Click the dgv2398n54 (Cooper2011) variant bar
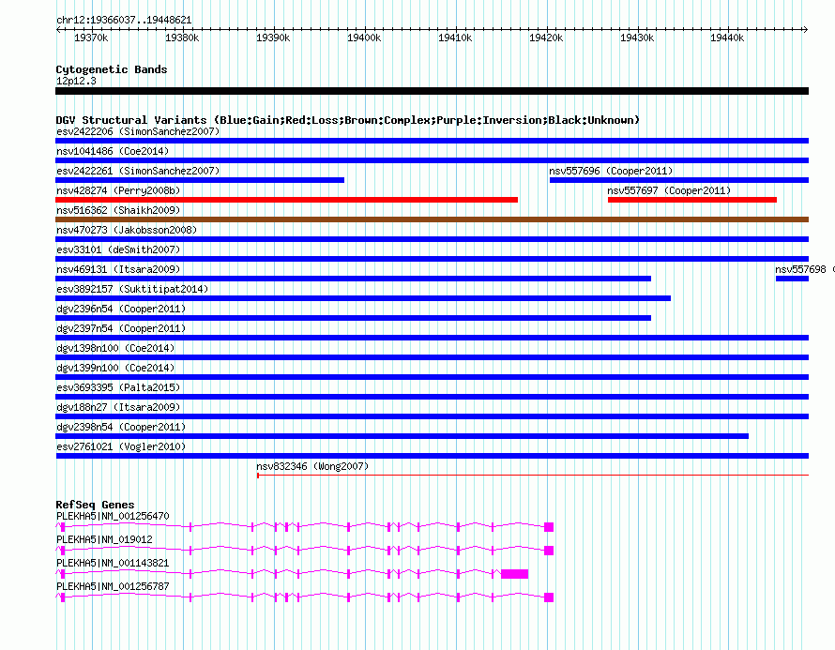Screen dimensions: 835x650 tap(402, 436)
